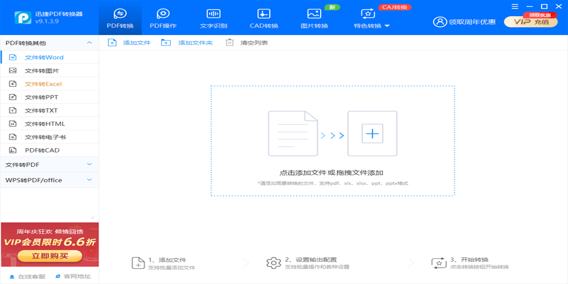The width and height of the screenshot is (568, 284).
Task: Open the hamburger menu at top right
Action: (x=514, y=7)
